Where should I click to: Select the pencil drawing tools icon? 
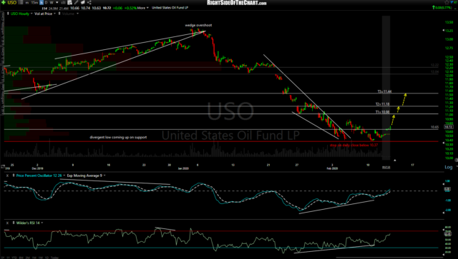77,2
